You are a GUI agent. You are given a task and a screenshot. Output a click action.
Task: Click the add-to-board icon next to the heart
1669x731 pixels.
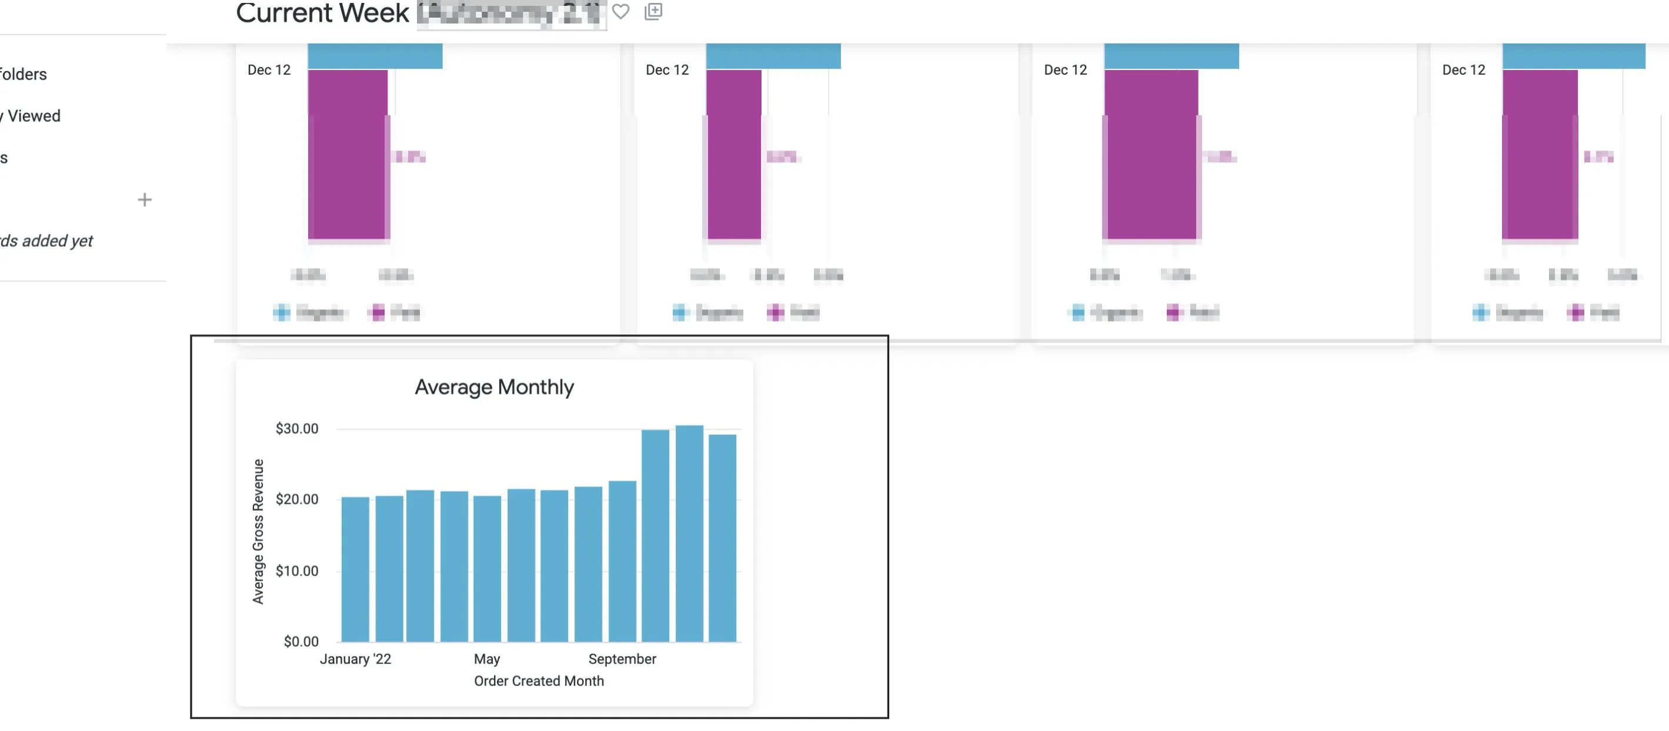(x=653, y=11)
